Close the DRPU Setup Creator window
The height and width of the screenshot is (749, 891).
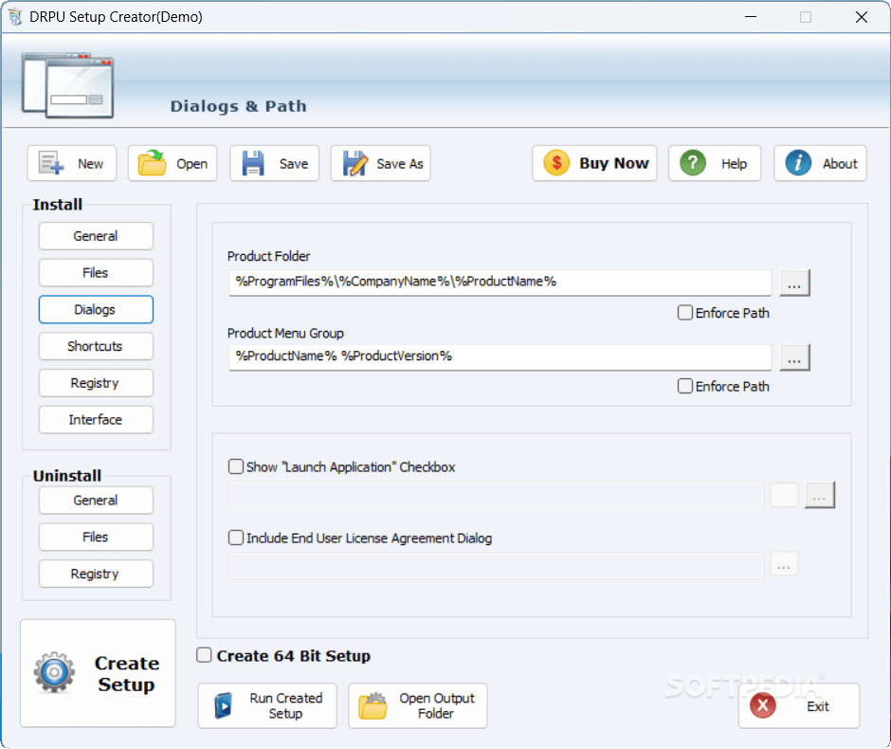pyautogui.click(x=862, y=17)
